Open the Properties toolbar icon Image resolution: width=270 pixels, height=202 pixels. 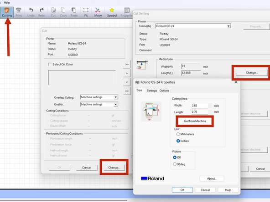[127, 12]
